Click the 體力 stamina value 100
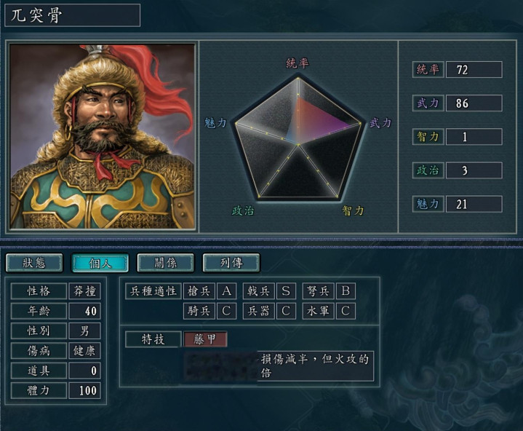523x431 pixels. tap(84, 391)
